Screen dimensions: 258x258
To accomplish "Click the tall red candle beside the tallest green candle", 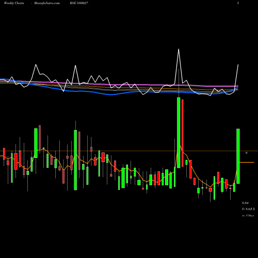I will (183, 133).
